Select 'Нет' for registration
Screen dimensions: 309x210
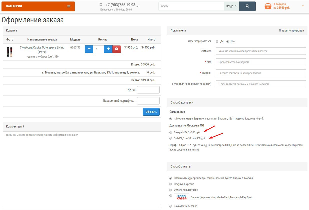(228, 41)
